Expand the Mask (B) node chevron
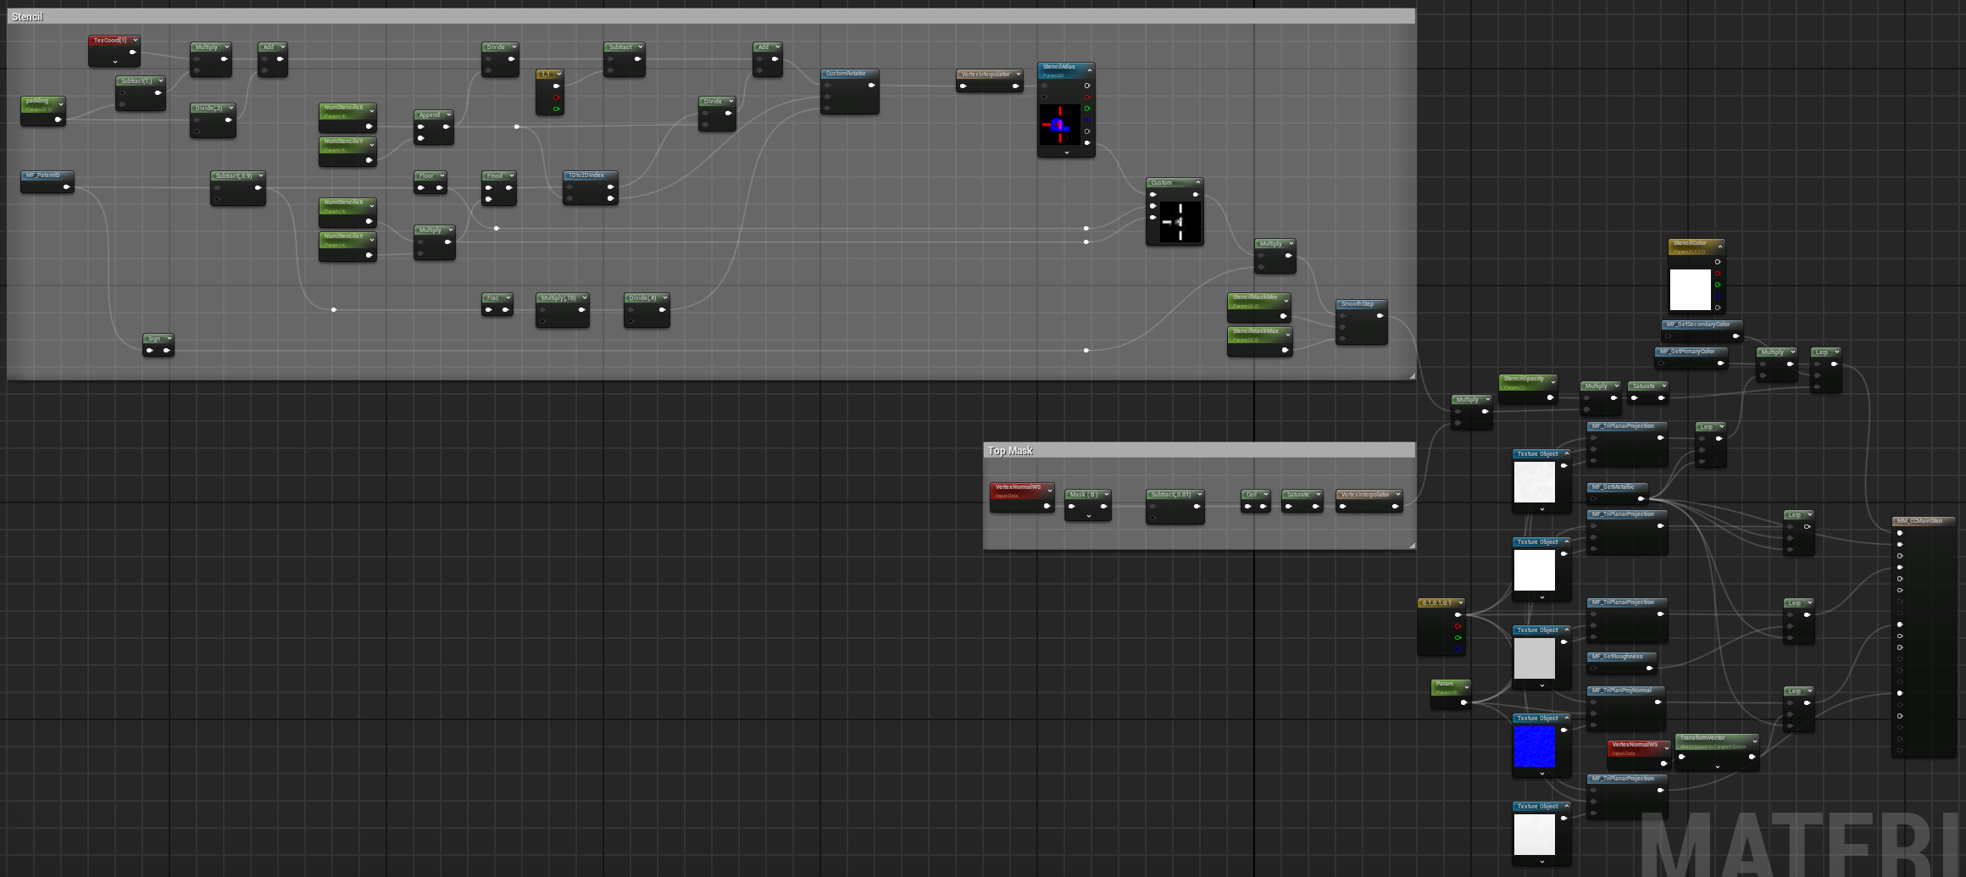 click(1106, 495)
